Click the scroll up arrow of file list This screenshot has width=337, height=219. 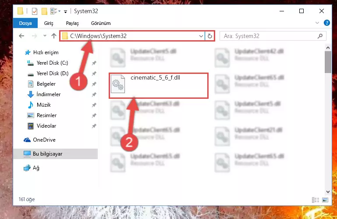(x=328, y=48)
